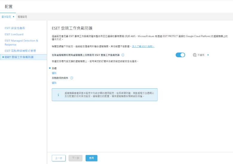Open ESET 弱點與修補程式管理 section
This screenshot has width=233, height=164.
(20, 51)
